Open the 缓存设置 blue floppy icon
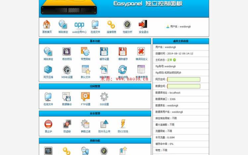 click(104, 51)
